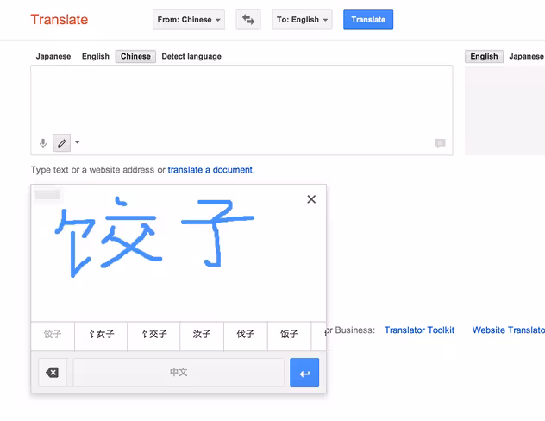The image size is (545, 421).
Task: Select Japanese source language tab
Action: coord(53,56)
